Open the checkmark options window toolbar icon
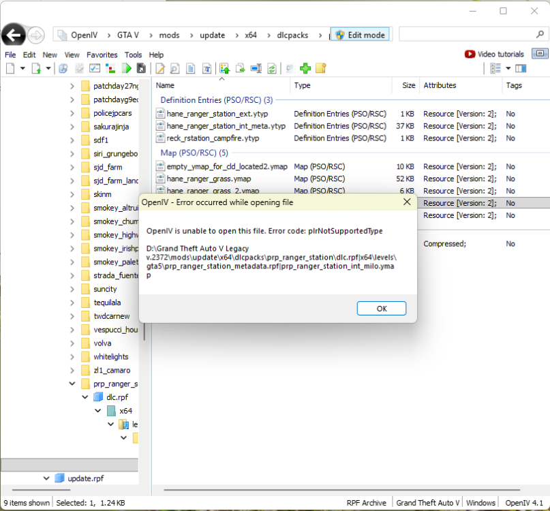Image resolution: width=550 pixels, height=511 pixels. click(x=95, y=68)
